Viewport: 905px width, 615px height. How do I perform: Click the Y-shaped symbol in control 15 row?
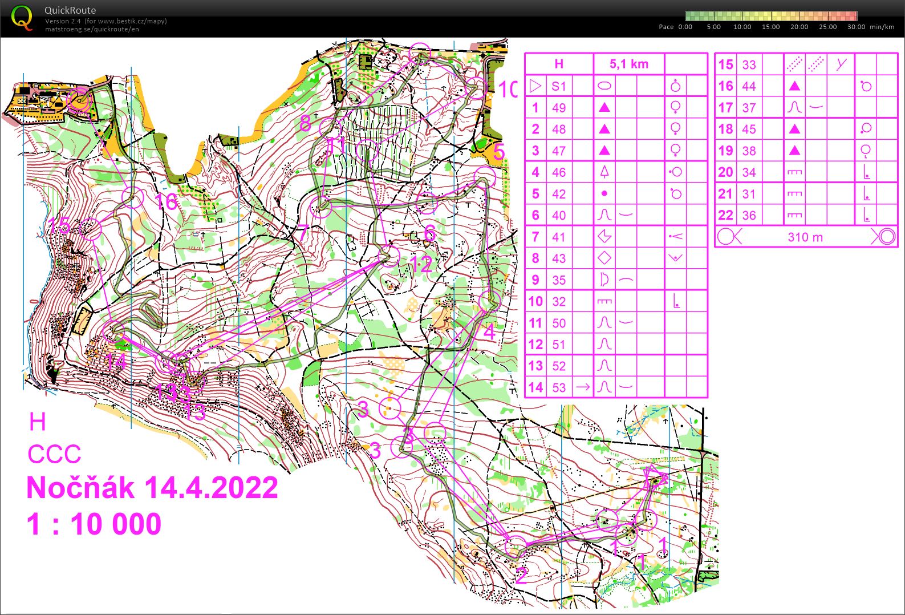click(x=841, y=64)
